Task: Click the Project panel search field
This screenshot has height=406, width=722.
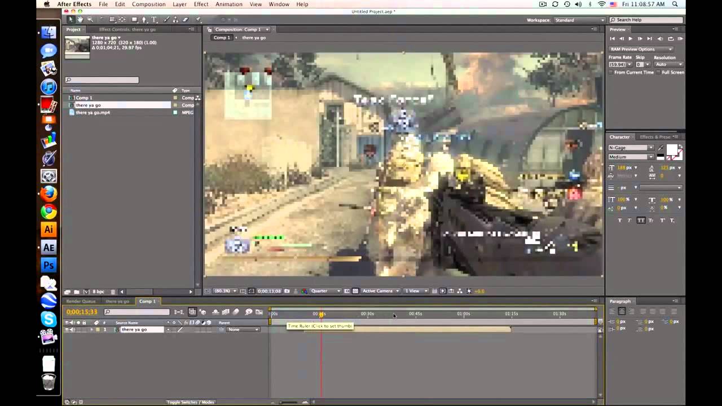Action: pos(102,80)
